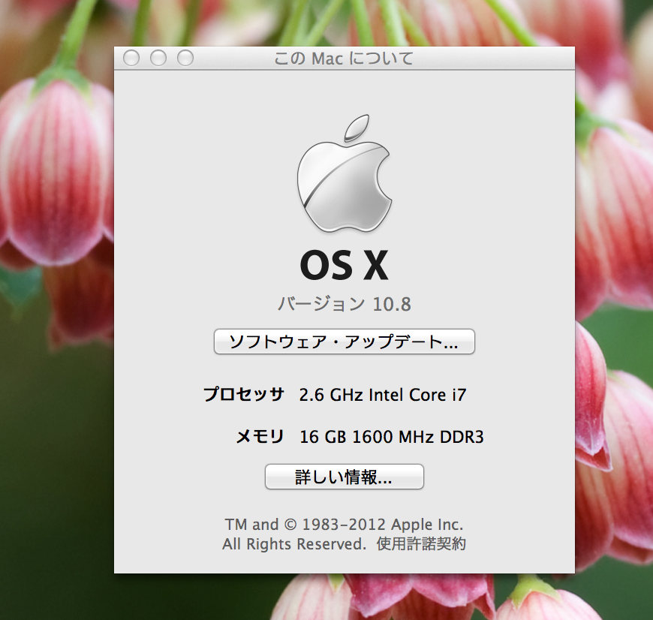
Task: Click the OS X heading text
Action: 344,265
